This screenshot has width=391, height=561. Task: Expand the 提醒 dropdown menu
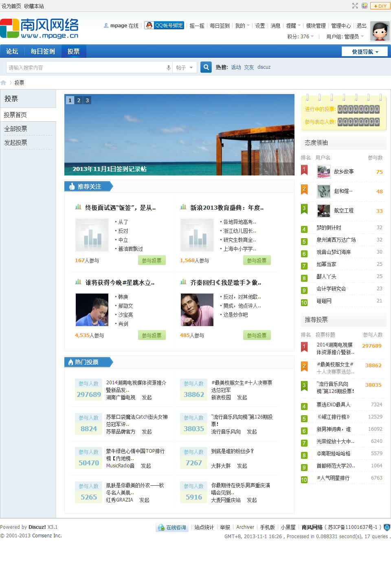[x=293, y=26]
